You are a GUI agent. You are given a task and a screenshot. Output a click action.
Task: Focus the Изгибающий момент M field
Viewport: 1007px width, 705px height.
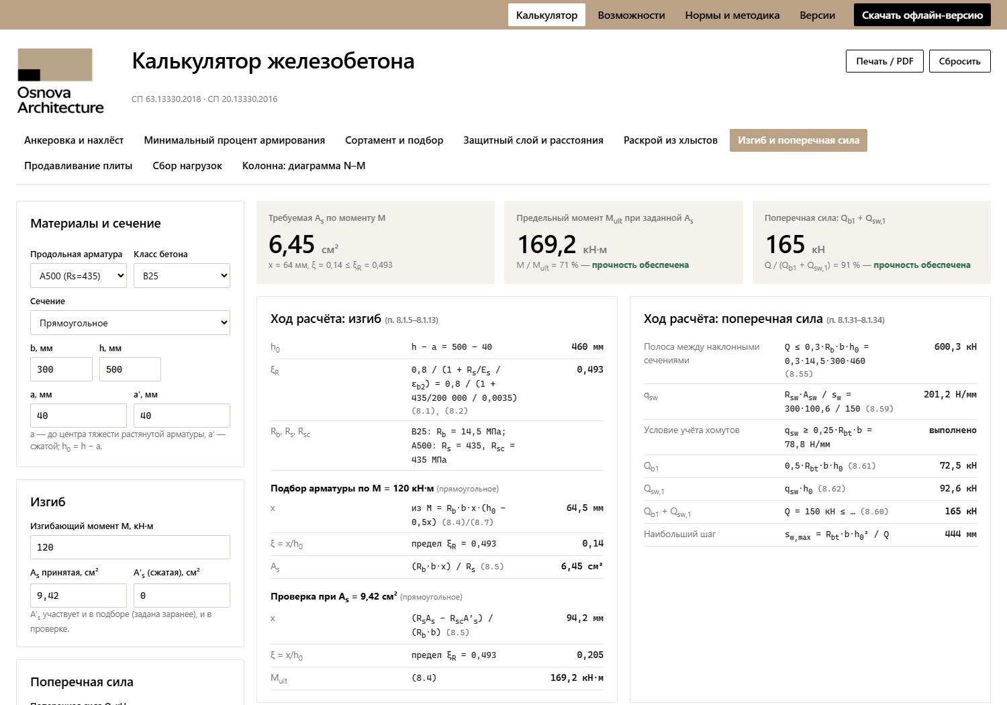(x=130, y=547)
